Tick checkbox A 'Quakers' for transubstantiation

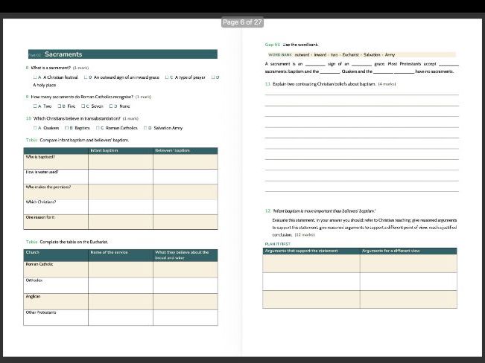35,128
